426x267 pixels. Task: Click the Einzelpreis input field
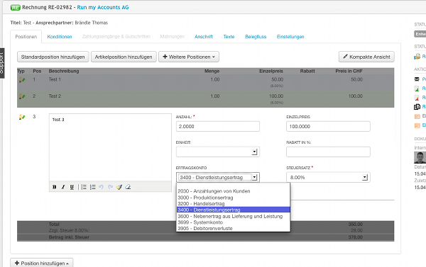click(x=328, y=126)
